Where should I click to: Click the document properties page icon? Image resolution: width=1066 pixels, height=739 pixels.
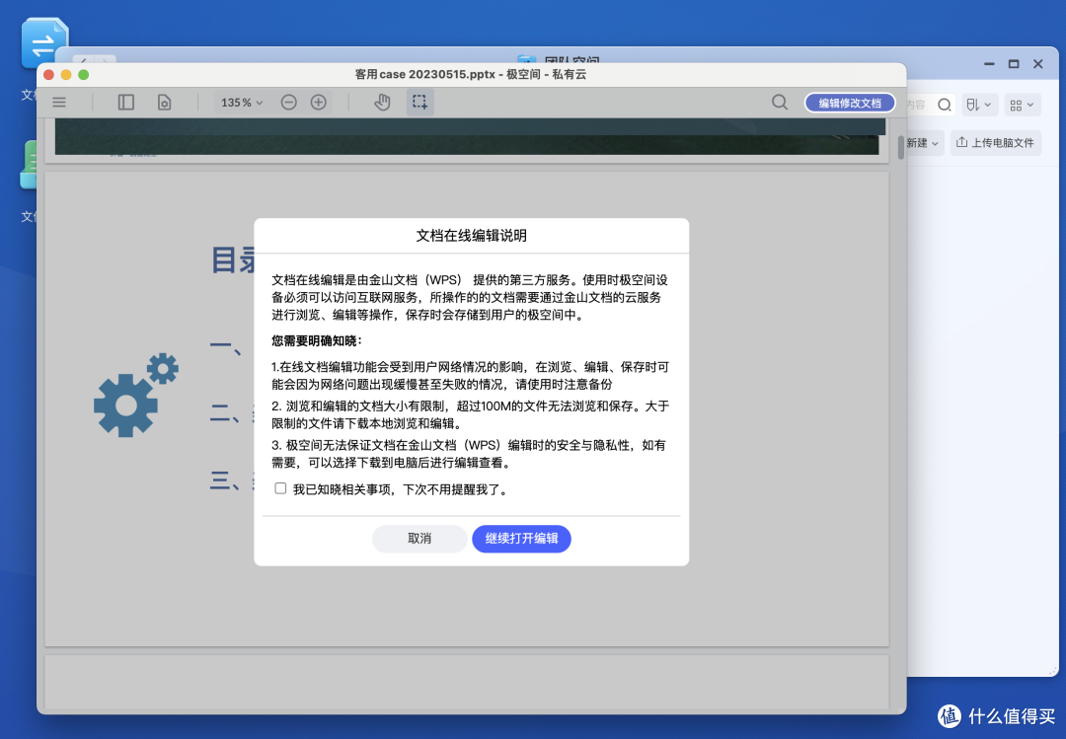pos(164,102)
